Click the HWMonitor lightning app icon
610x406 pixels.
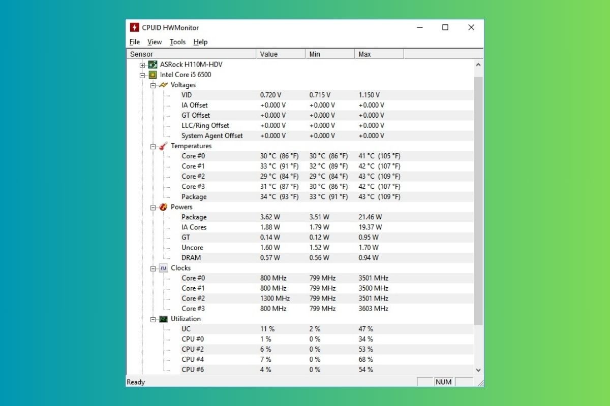pos(135,27)
